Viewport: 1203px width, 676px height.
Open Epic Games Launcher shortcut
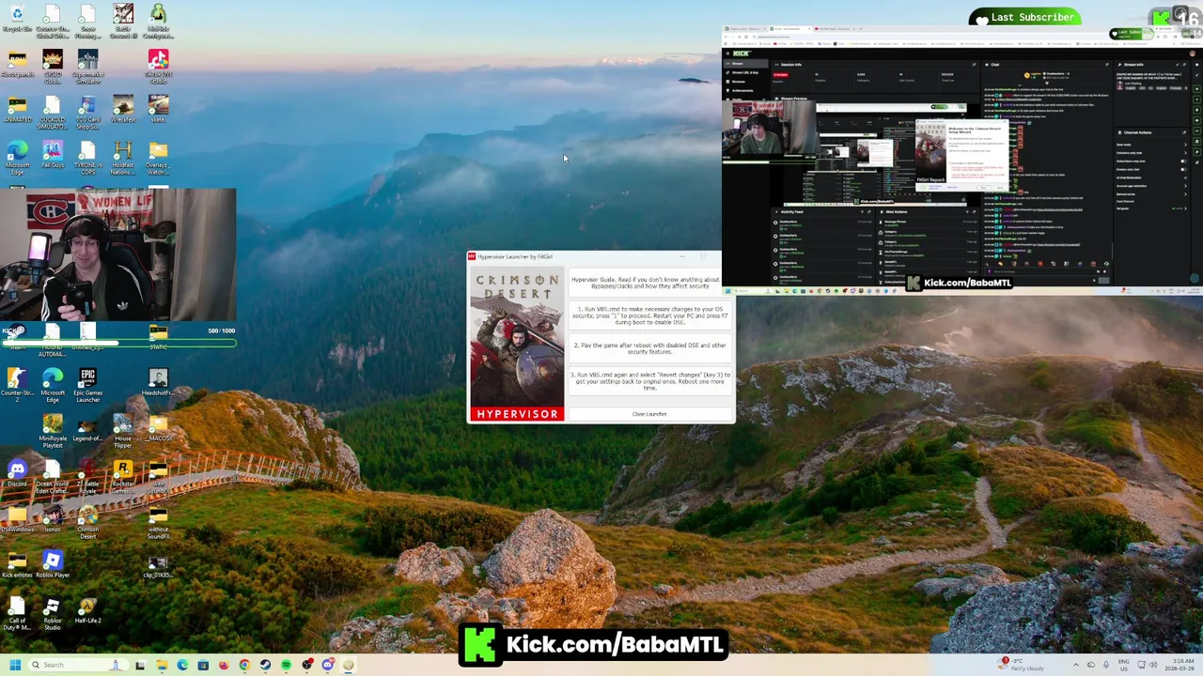coord(87,384)
